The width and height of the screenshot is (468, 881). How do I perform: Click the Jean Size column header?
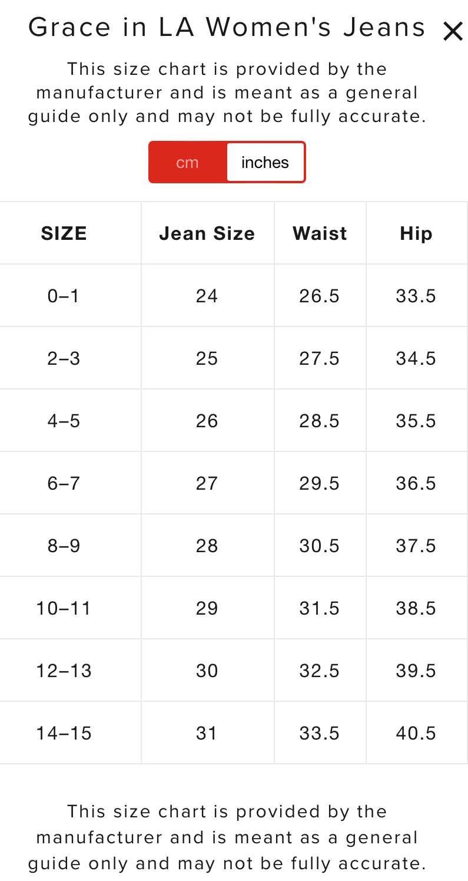[207, 234]
